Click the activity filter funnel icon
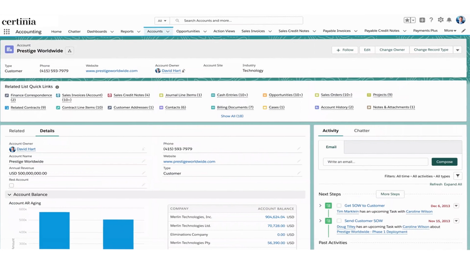Screen dimensions: 470x264 (457, 176)
